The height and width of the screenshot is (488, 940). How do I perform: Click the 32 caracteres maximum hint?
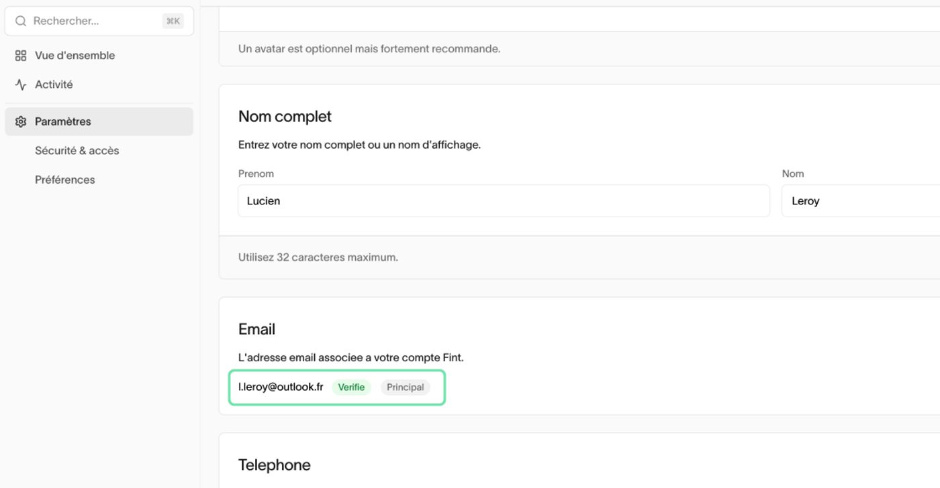(318, 257)
